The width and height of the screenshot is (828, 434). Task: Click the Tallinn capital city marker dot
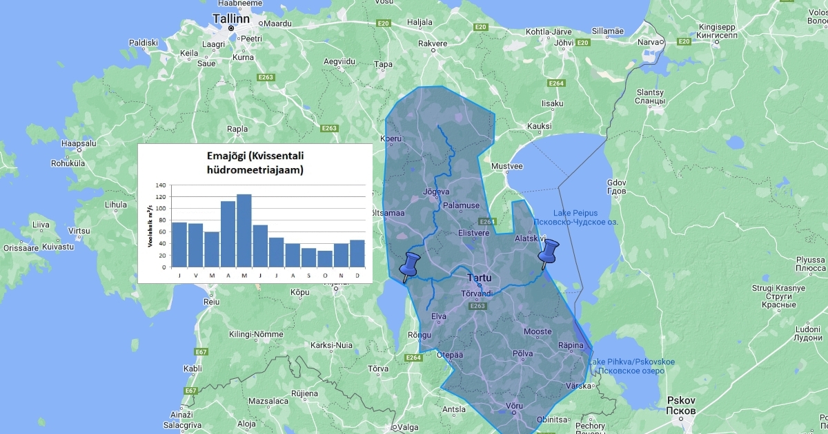click(x=231, y=28)
